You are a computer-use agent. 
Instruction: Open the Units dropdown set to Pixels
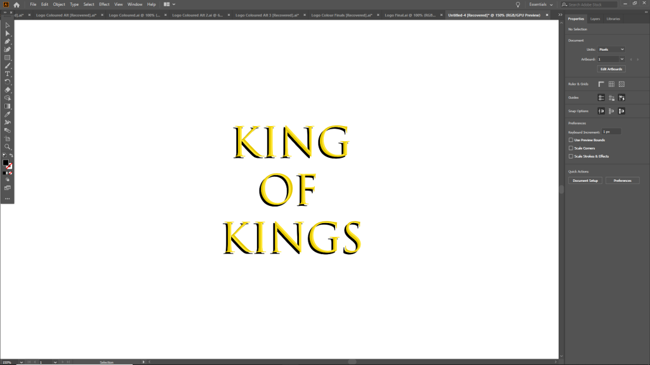coord(611,49)
